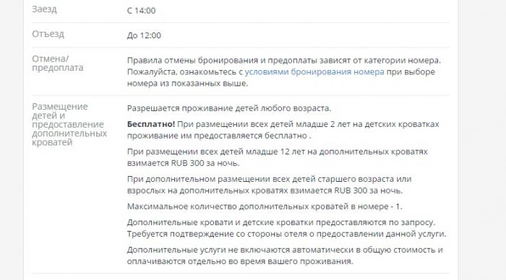Click the paragraph about children under 12

(277, 157)
